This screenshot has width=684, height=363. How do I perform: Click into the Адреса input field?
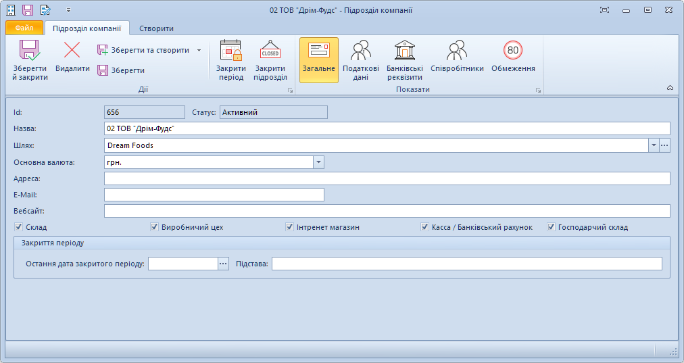tap(387, 178)
